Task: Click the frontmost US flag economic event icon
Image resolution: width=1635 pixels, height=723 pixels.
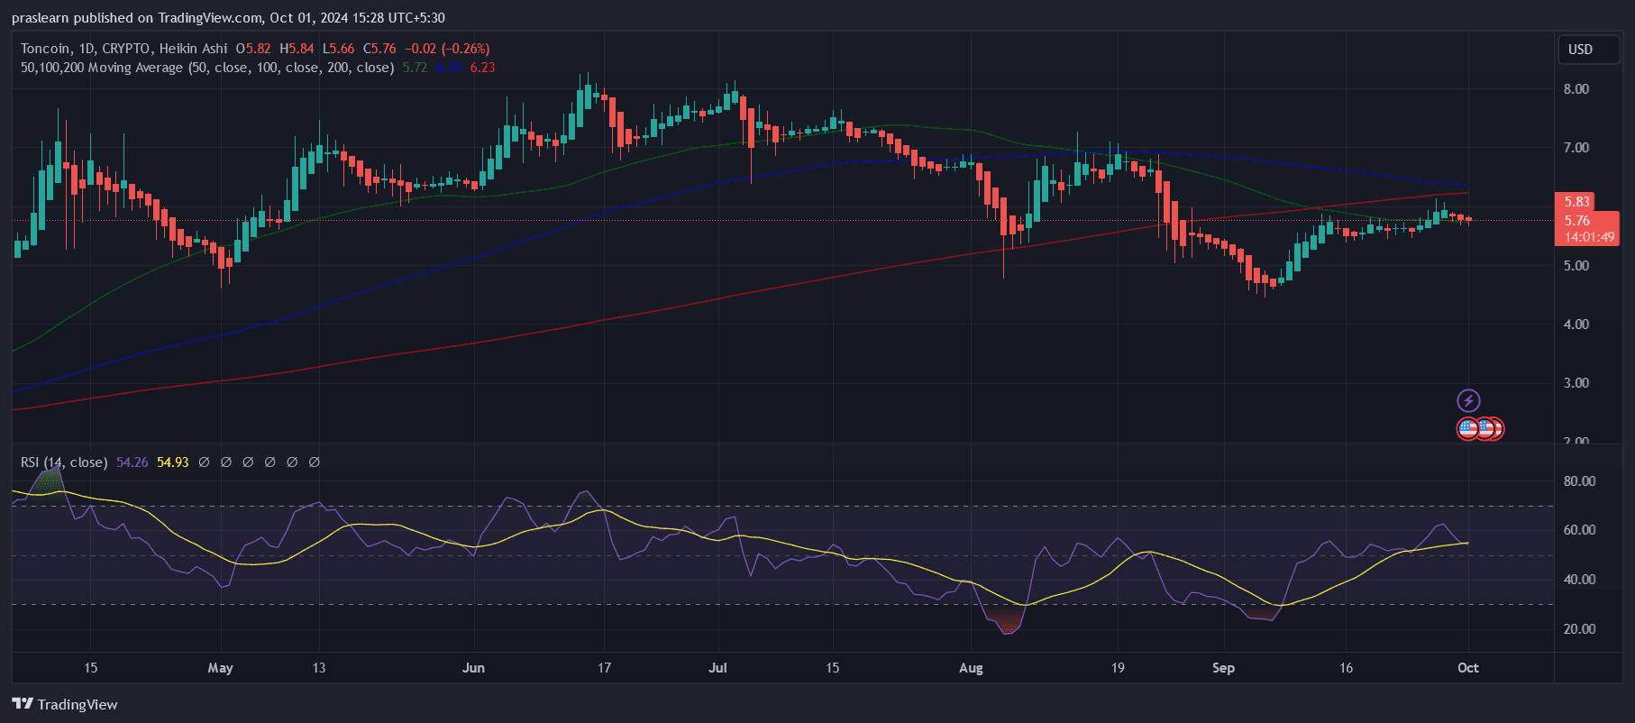Action: (x=1467, y=429)
